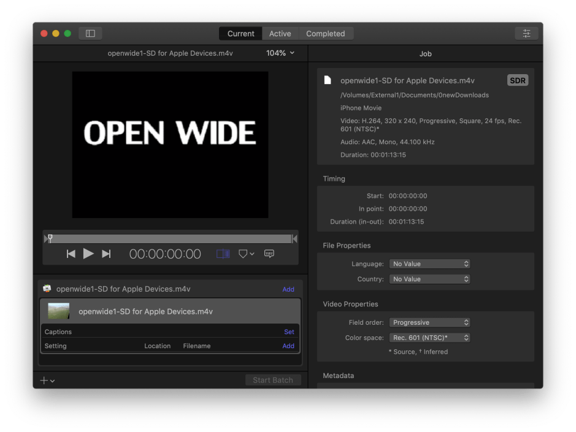Step back using the previous frame icon
Screen dimensions: 576x432
71,253
